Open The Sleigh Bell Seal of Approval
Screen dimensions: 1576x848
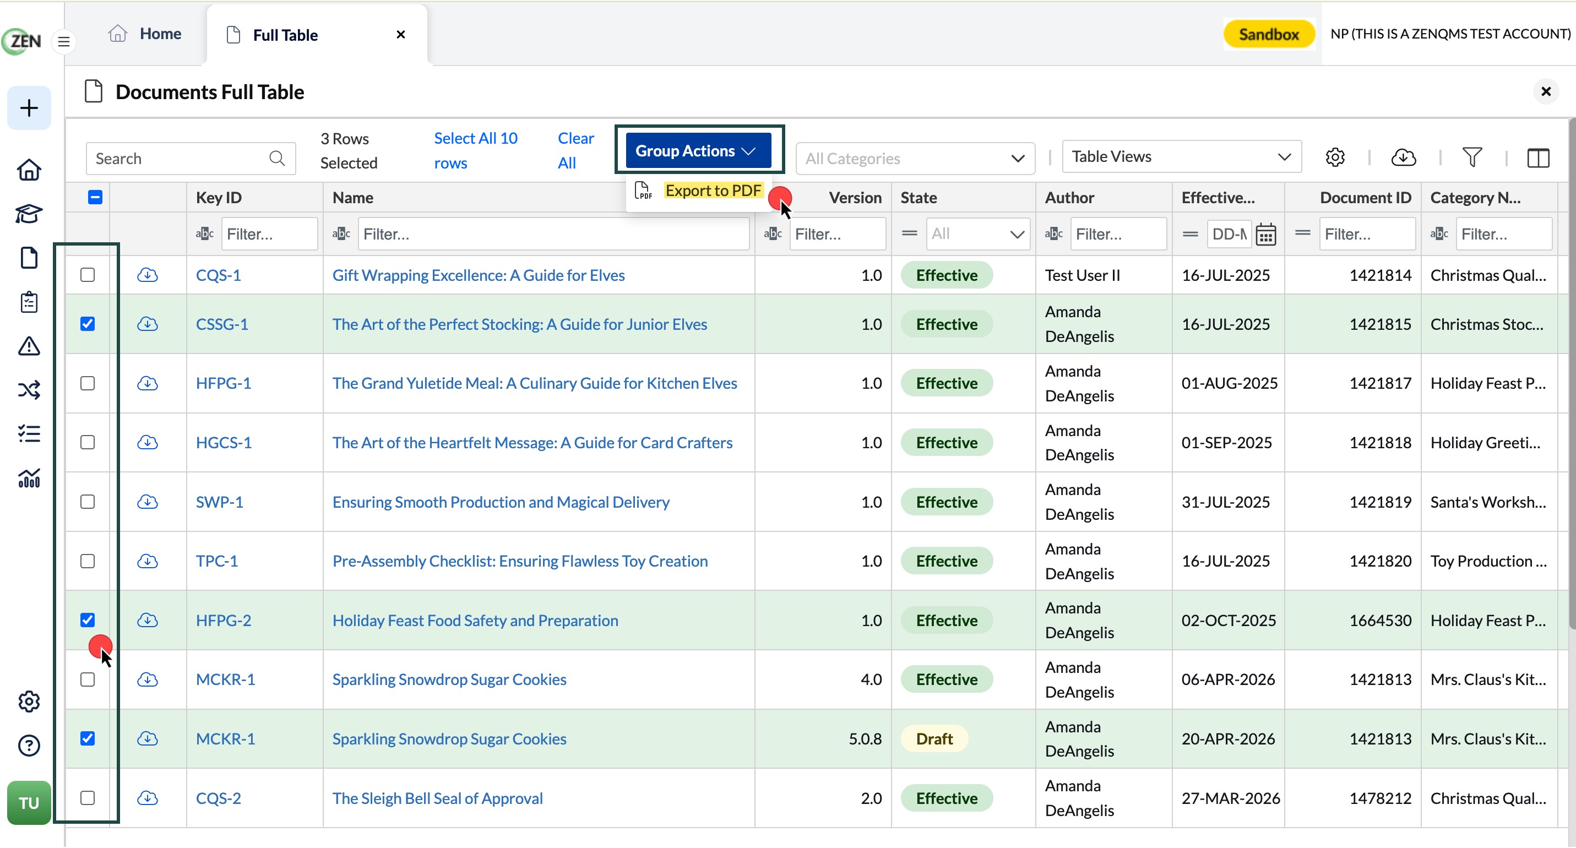[437, 798]
